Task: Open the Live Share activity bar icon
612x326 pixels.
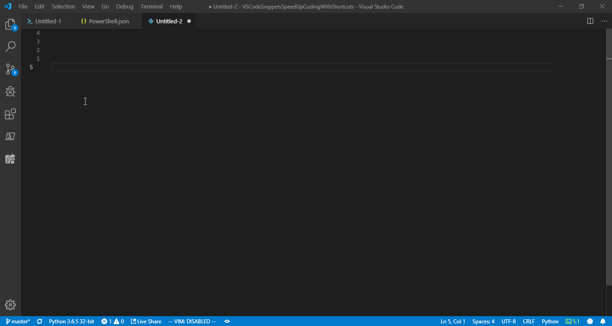Action: (x=10, y=159)
